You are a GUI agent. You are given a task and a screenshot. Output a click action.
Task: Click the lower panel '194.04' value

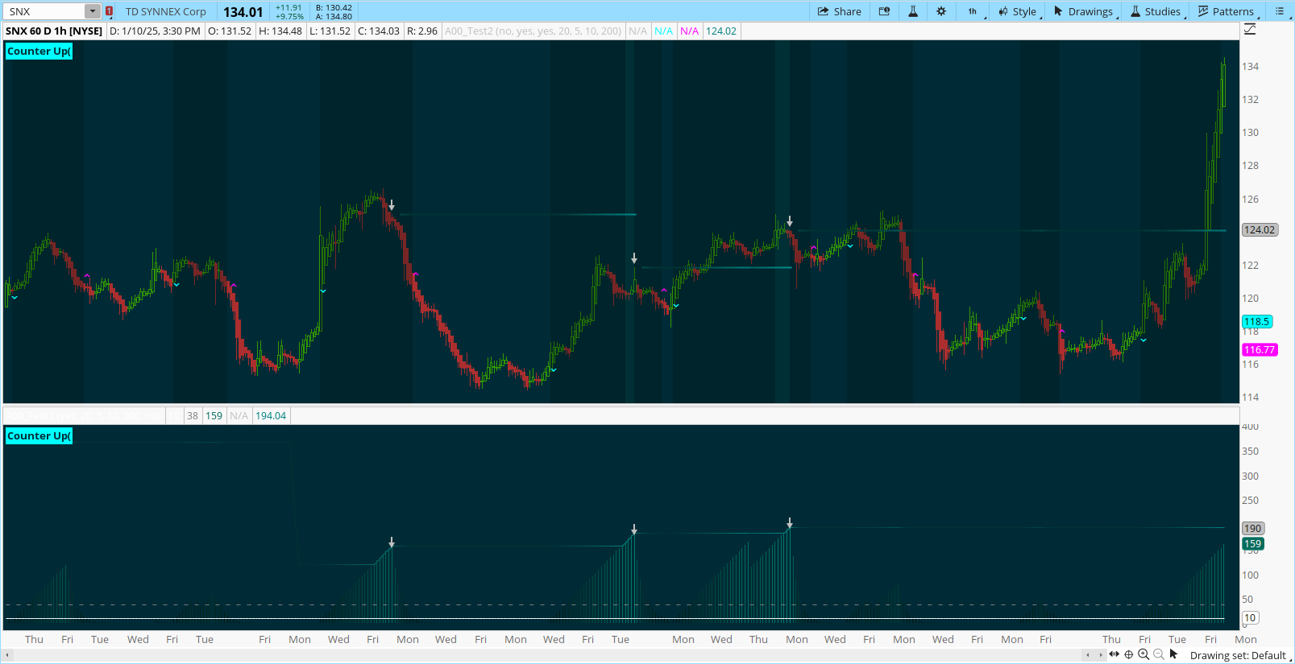(271, 415)
